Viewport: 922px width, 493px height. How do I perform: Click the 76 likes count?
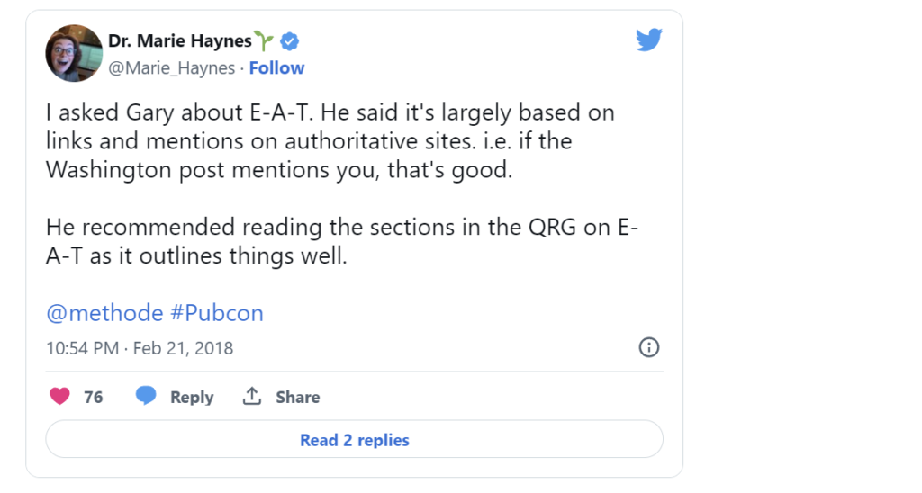click(x=94, y=398)
